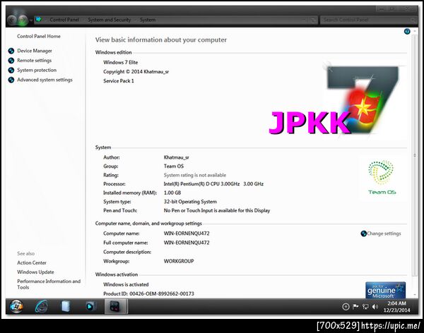The image size is (424, 333).
Task: Click the System protection shield icon
Action: 11,71
